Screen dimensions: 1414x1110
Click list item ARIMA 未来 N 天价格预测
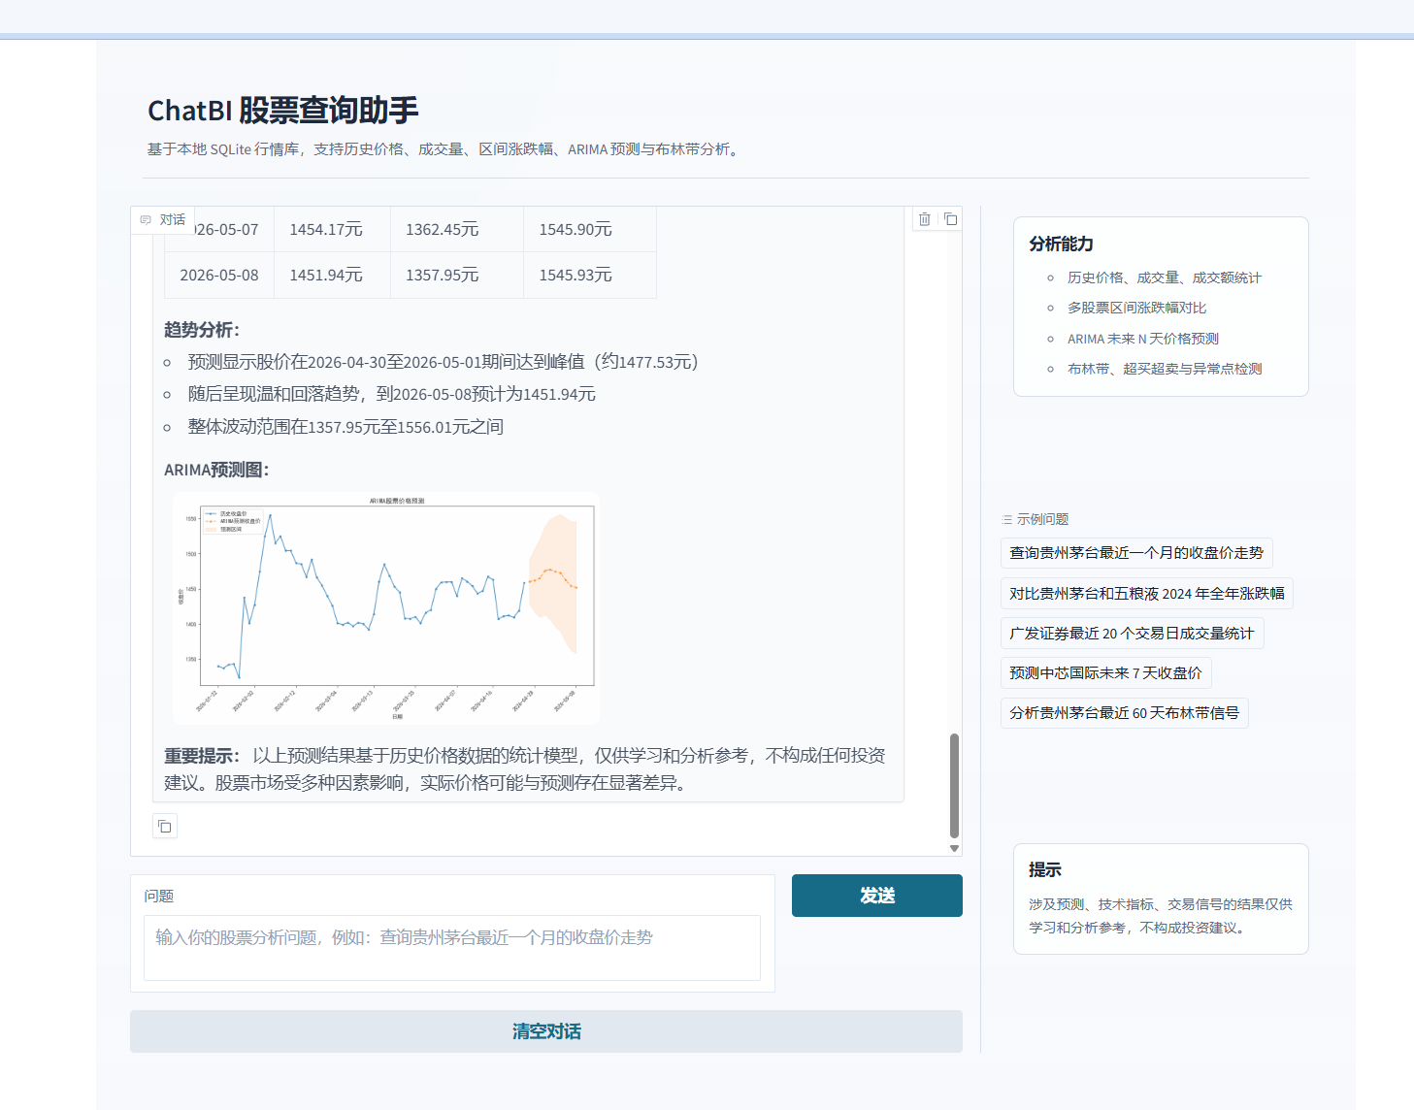coord(1142,339)
